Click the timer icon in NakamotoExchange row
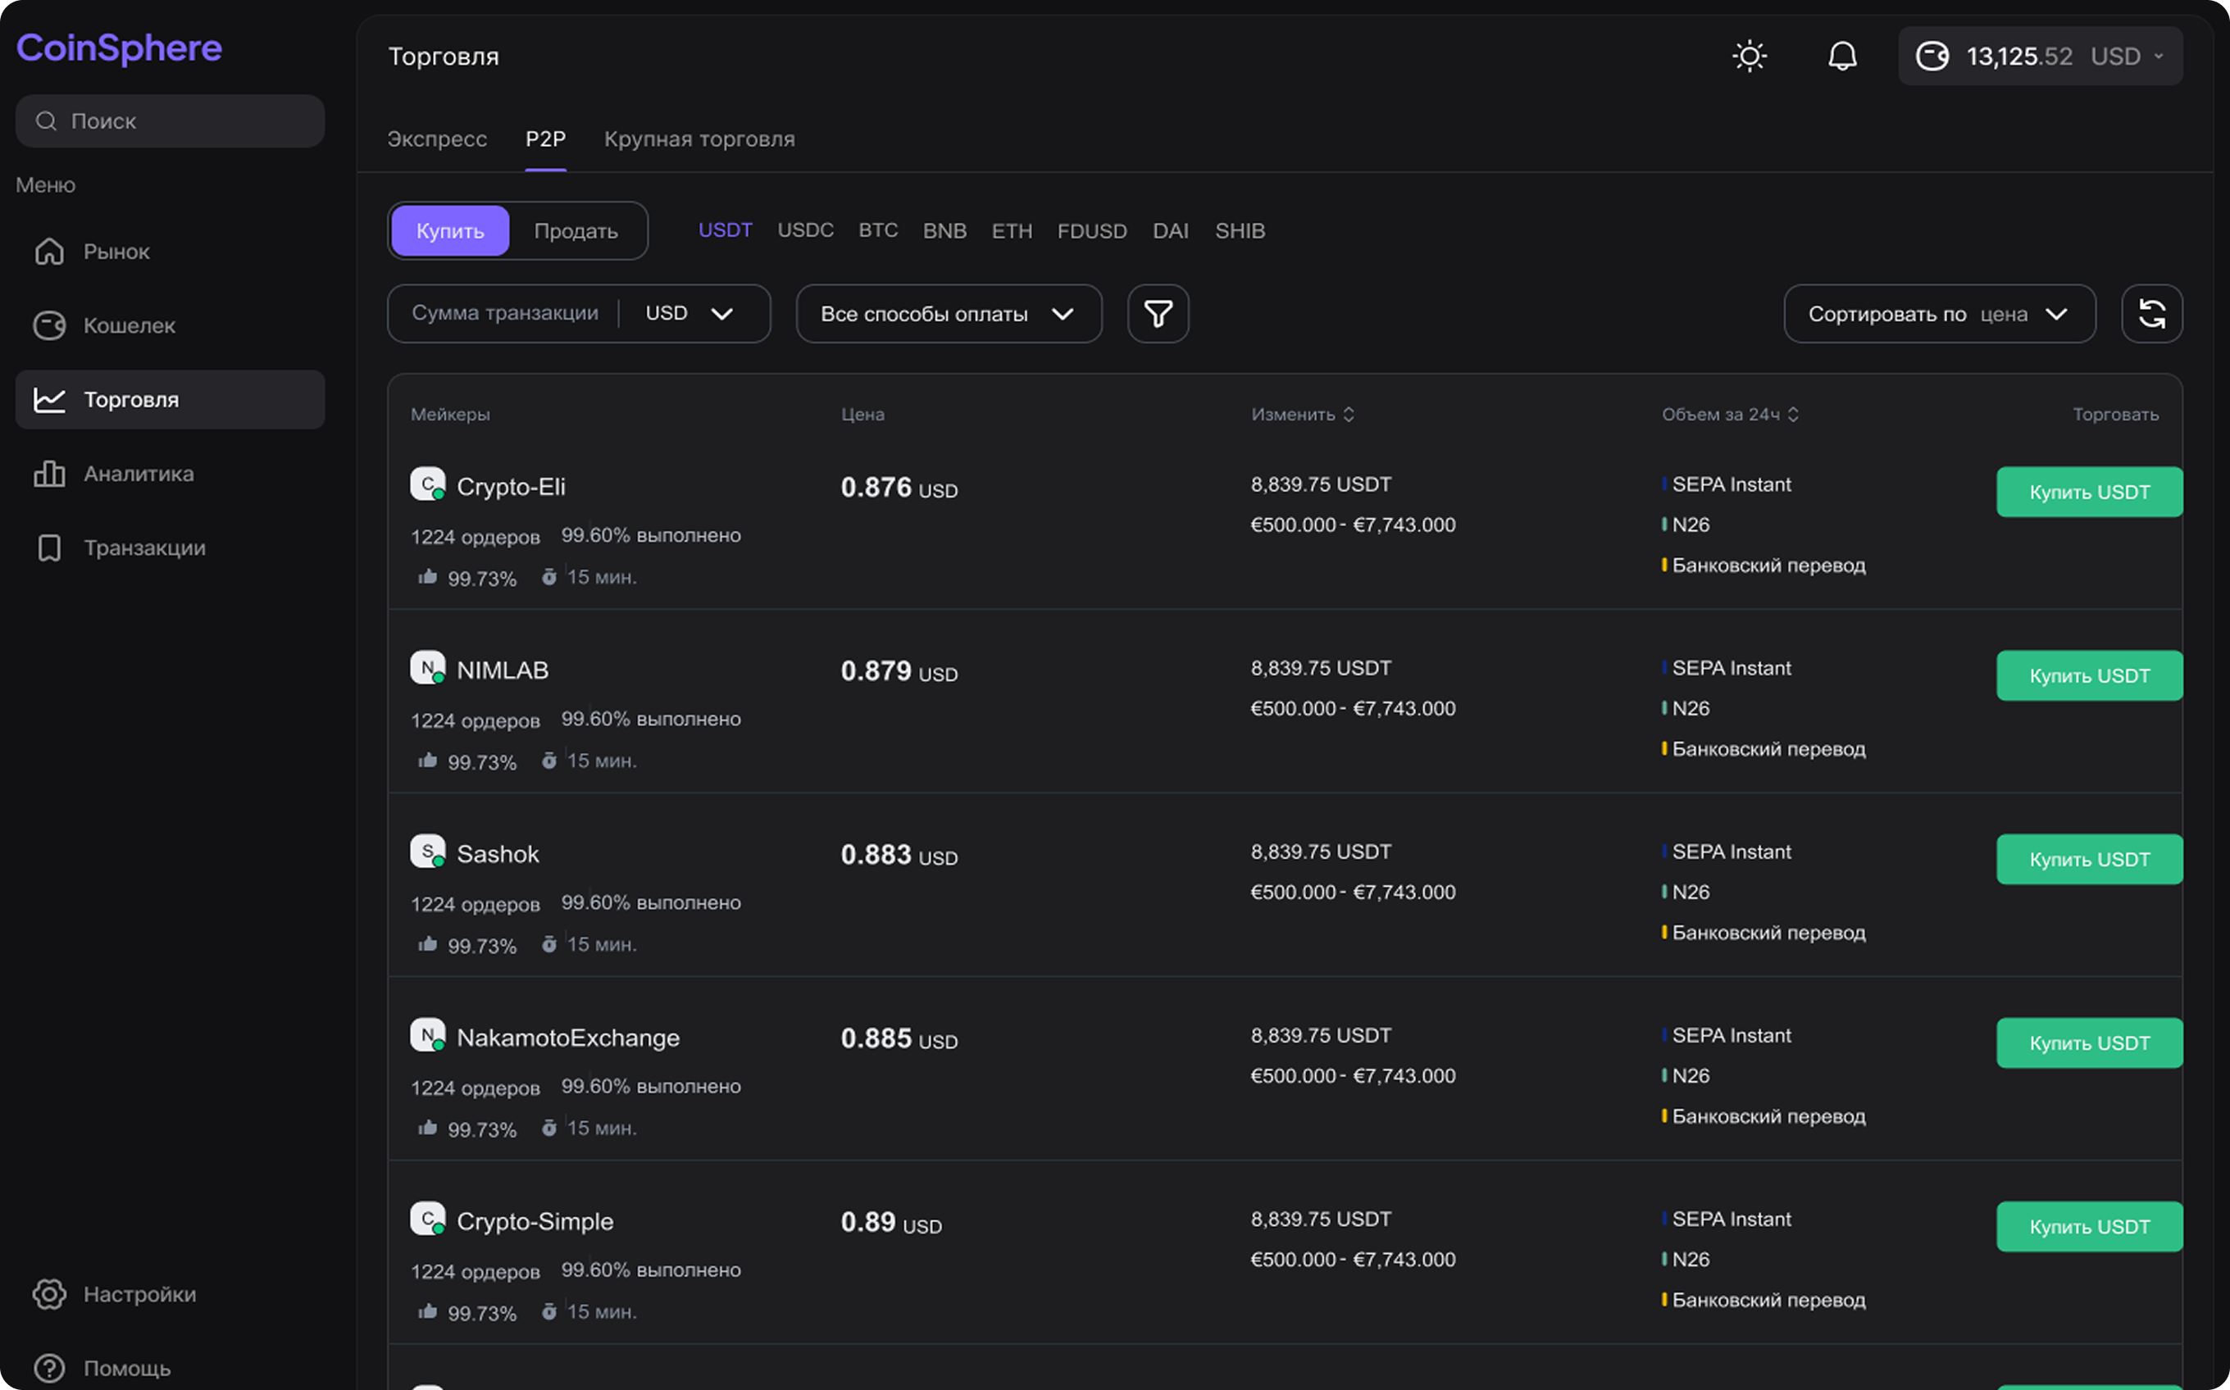 pyautogui.click(x=549, y=1128)
